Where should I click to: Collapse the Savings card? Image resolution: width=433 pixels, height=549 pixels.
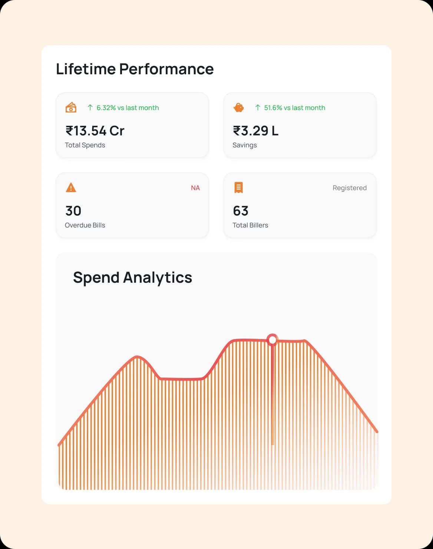click(300, 125)
